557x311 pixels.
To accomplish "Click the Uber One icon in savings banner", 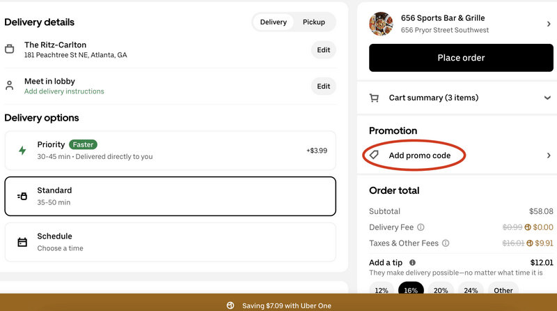I will click(x=230, y=305).
